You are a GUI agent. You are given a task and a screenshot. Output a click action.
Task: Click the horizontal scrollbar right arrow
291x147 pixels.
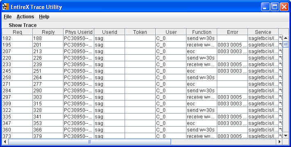tap(279, 142)
